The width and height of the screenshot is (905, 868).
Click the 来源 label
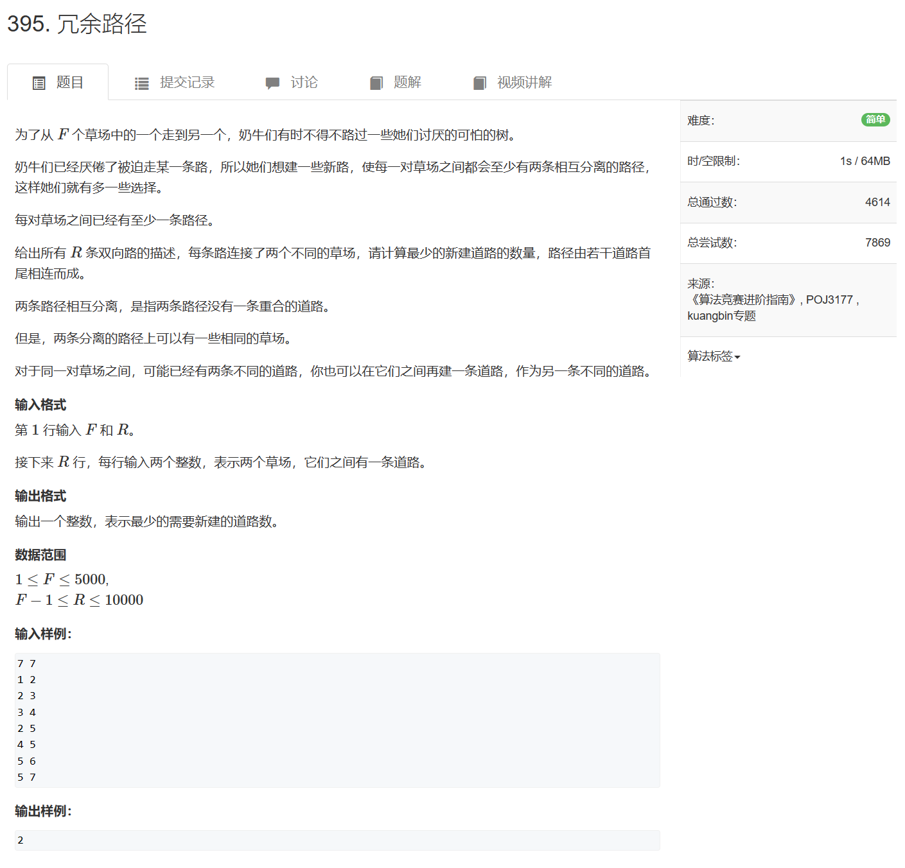coord(701,284)
